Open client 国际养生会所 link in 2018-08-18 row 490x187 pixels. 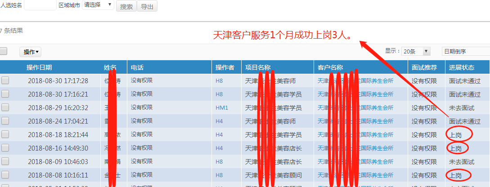pyautogui.click(x=355, y=134)
